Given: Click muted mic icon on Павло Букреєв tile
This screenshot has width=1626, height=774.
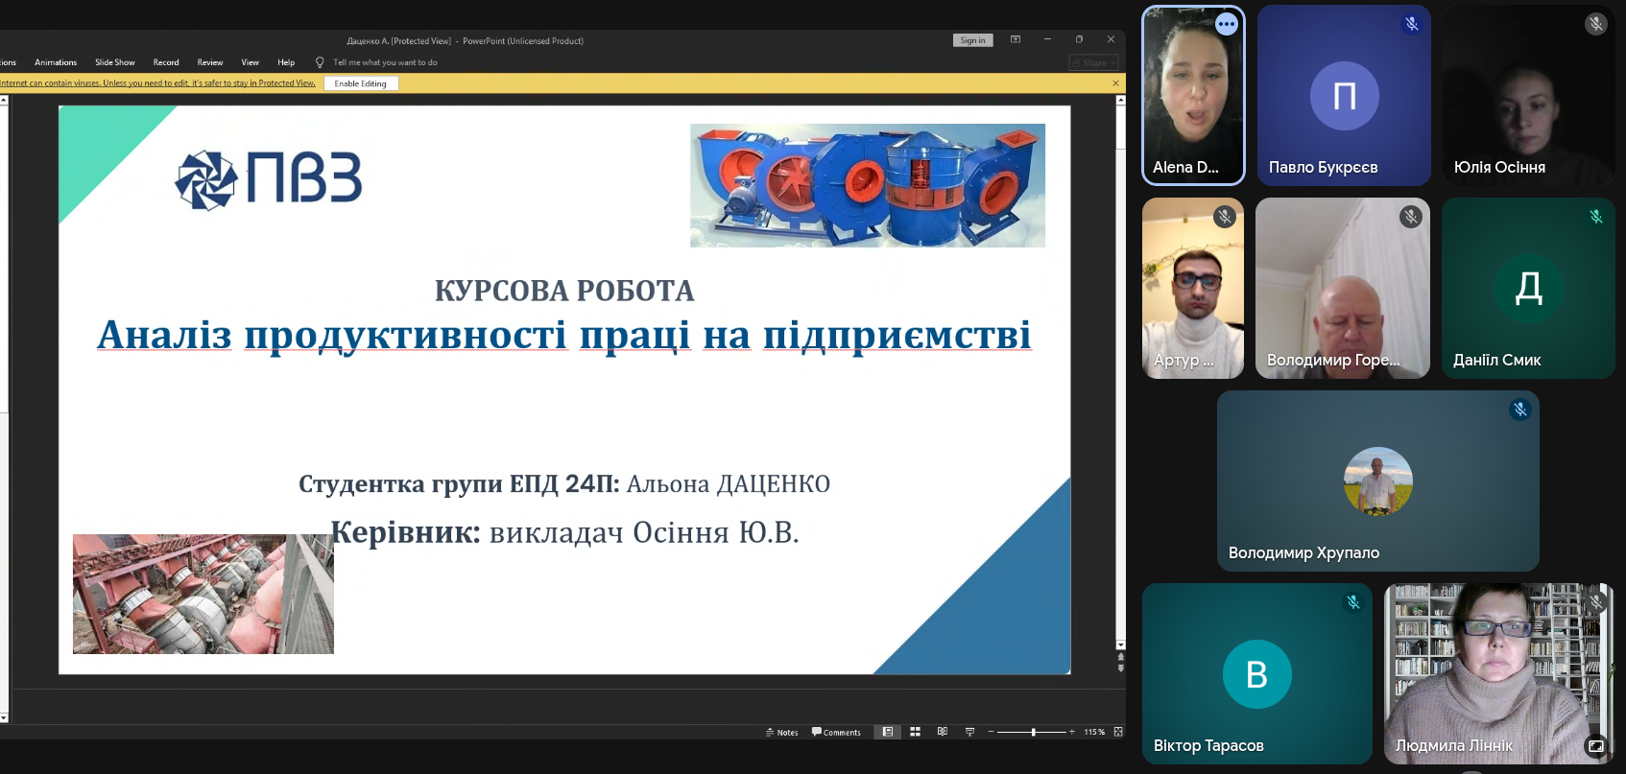Looking at the screenshot, I should point(1411,24).
